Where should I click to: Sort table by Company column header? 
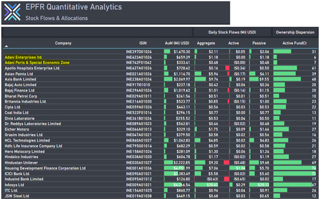63,43
